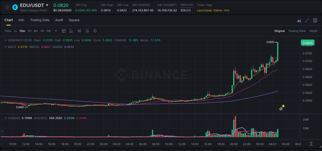This screenshot has height=151, width=322.
Task: Select the 1D timeframe option
Action: (x=42, y=31)
